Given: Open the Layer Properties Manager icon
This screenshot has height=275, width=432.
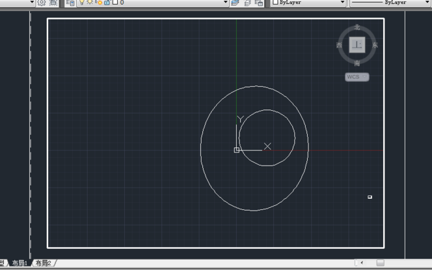Looking at the screenshot, I should tap(70, 3).
